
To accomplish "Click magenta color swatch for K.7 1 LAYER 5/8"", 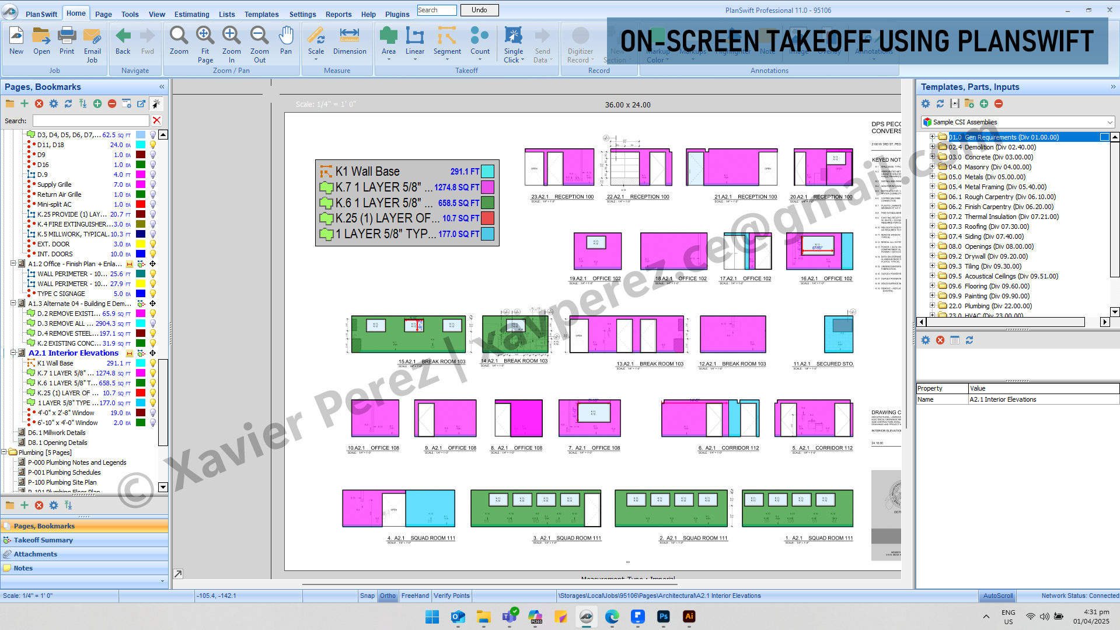I will coord(141,373).
